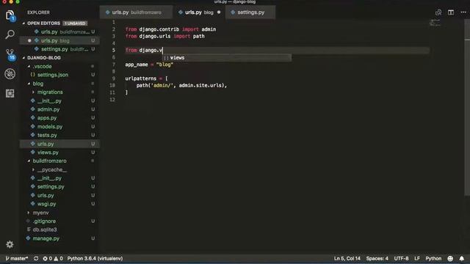
Task: Switch to the settings.py tab
Action: click(250, 12)
